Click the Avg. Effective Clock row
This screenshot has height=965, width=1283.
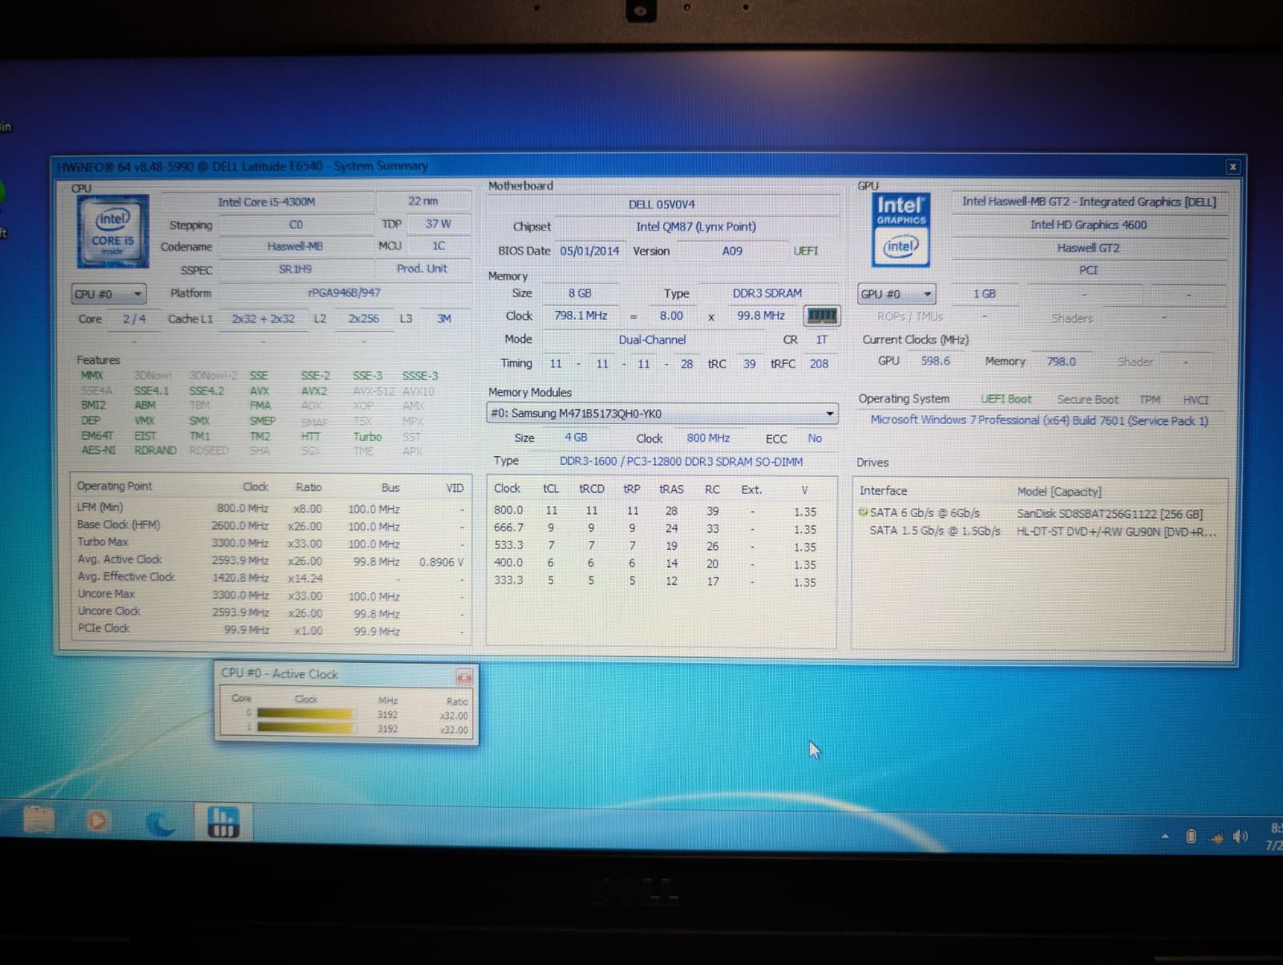(271, 578)
